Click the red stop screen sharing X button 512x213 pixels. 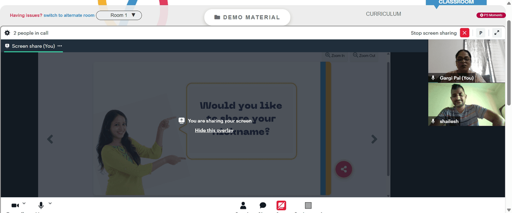[x=464, y=33]
